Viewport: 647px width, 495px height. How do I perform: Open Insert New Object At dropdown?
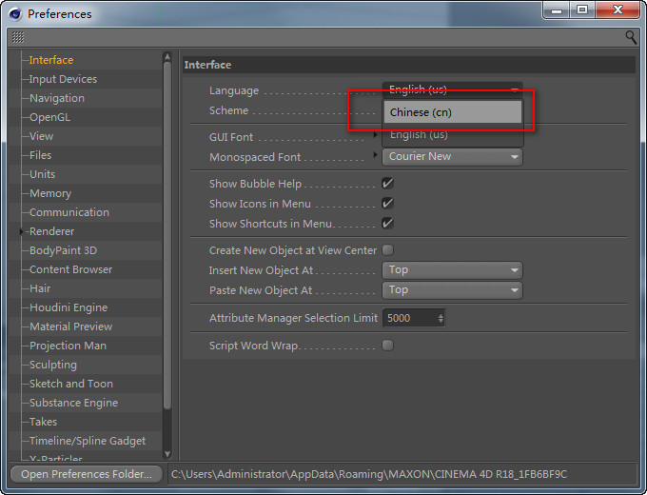(x=453, y=270)
